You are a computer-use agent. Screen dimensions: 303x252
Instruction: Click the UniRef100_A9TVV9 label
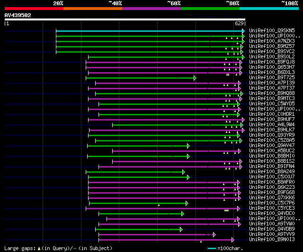click(272, 234)
